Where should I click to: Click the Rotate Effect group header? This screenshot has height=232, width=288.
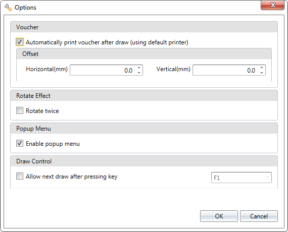point(144,95)
